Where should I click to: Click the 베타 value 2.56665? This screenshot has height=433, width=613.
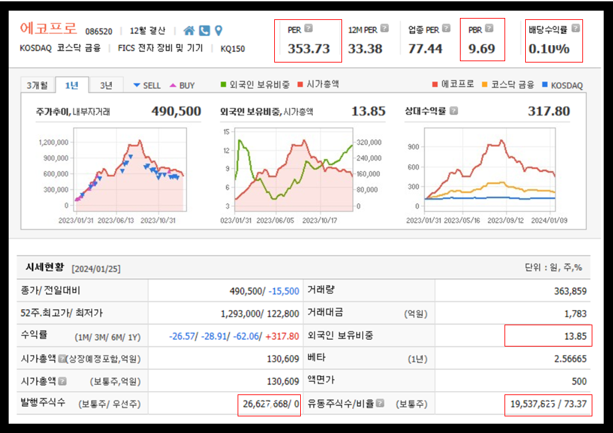tap(570, 359)
